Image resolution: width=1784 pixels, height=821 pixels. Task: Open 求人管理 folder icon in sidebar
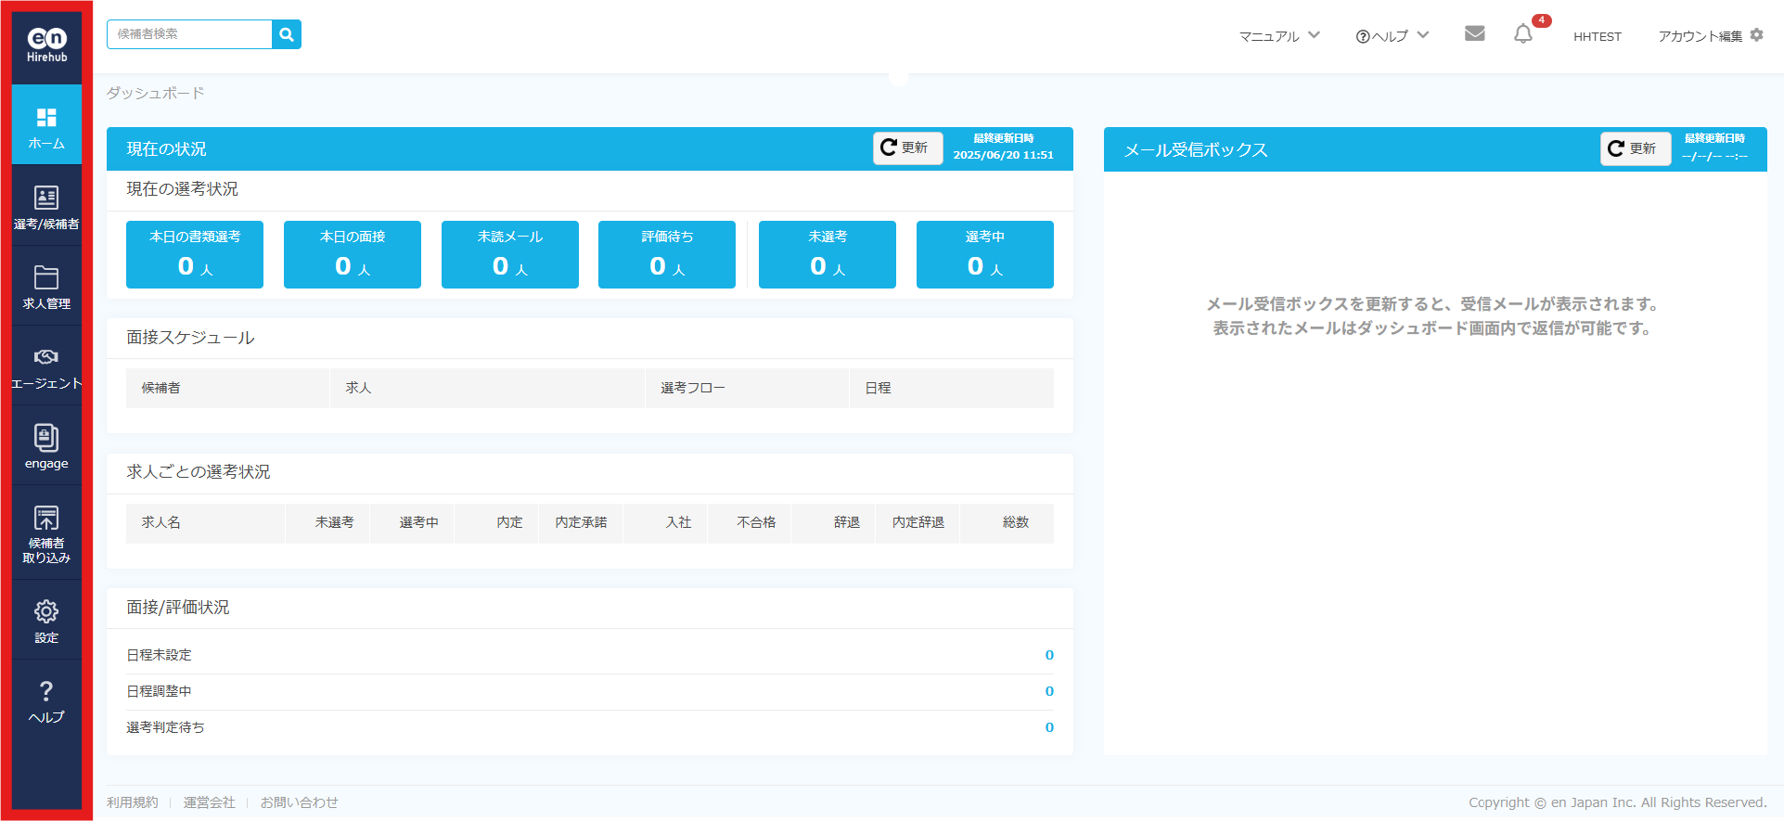point(46,287)
